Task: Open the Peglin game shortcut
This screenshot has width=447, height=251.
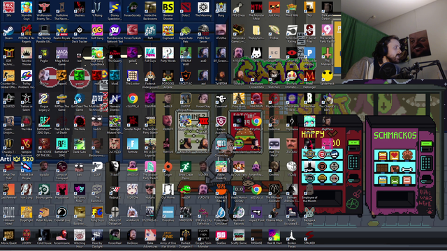Action: (44, 53)
